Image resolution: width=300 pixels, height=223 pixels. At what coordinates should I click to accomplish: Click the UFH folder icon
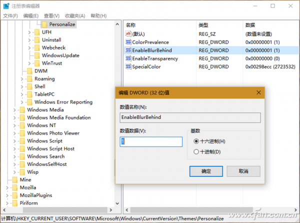[x=37, y=32]
